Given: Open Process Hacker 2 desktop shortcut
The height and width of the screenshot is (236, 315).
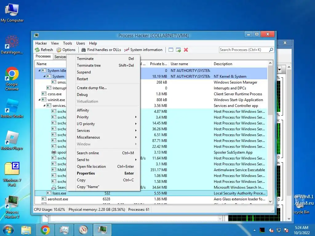Looking at the screenshot, I should [12, 207].
